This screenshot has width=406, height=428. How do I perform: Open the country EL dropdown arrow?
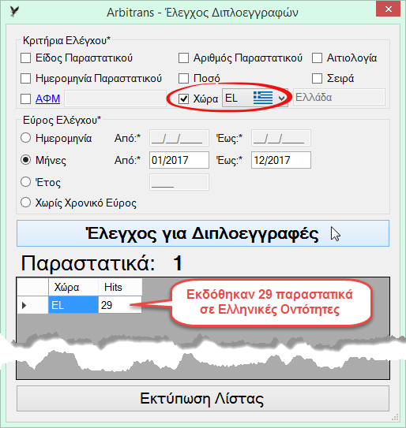(281, 99)
